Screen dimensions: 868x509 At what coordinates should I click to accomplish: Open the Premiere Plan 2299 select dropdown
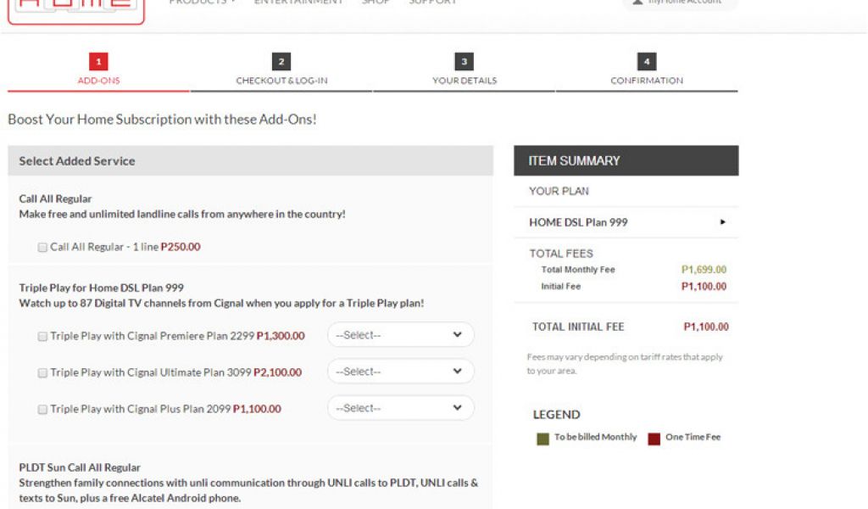pyautogui.click(x=400, y=335)
